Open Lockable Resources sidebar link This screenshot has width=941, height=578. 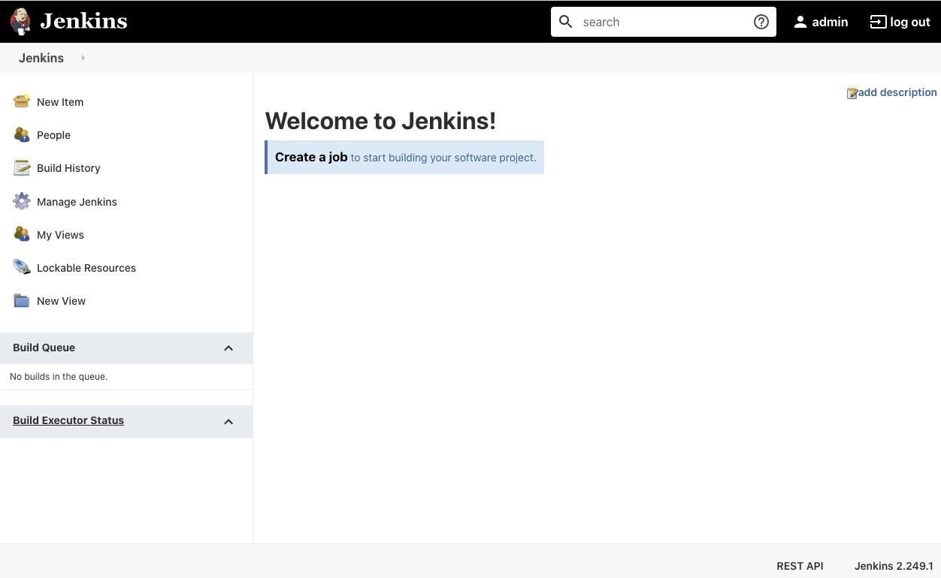click(x=86, y=268)
